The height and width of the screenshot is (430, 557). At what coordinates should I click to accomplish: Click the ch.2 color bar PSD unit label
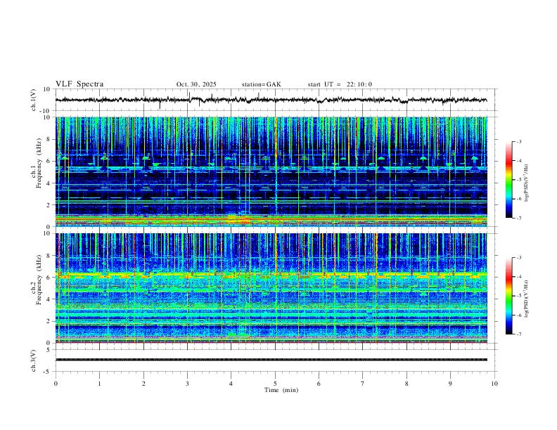click(527, 299)
